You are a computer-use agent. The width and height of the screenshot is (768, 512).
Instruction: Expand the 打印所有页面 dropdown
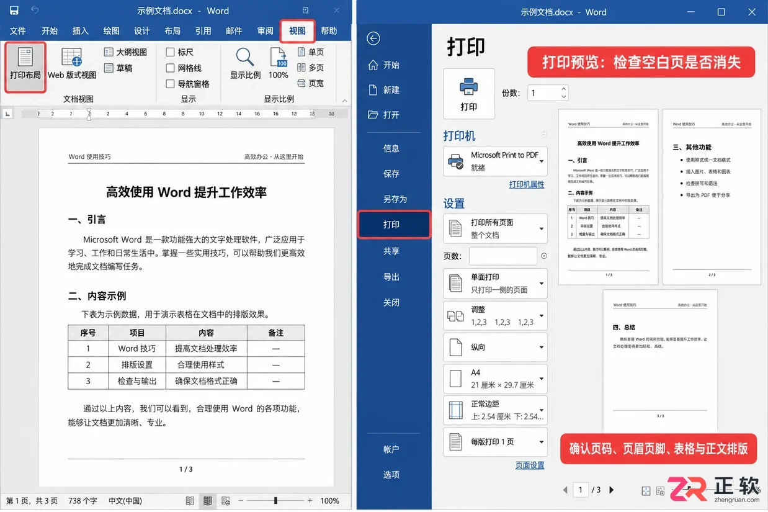[x=496, y=228]
